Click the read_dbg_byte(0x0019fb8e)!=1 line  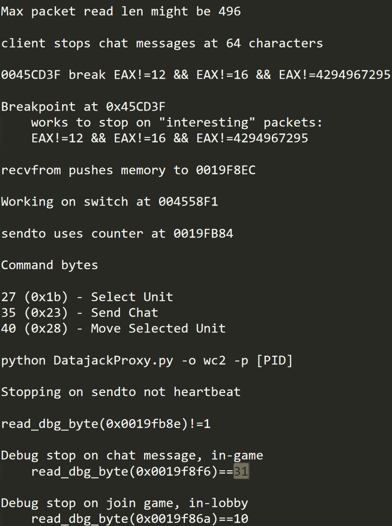tap(105, 423)
